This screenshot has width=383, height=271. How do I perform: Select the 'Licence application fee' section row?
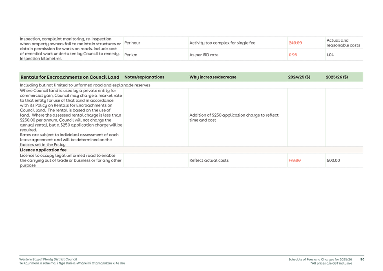pyautogui.click(x=43, y=150)
